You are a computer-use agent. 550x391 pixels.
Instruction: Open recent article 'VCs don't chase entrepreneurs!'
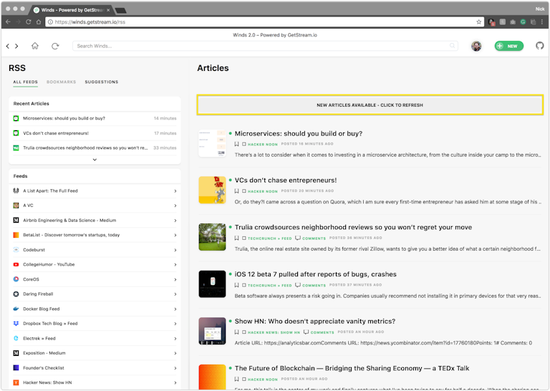coord(95,133)
